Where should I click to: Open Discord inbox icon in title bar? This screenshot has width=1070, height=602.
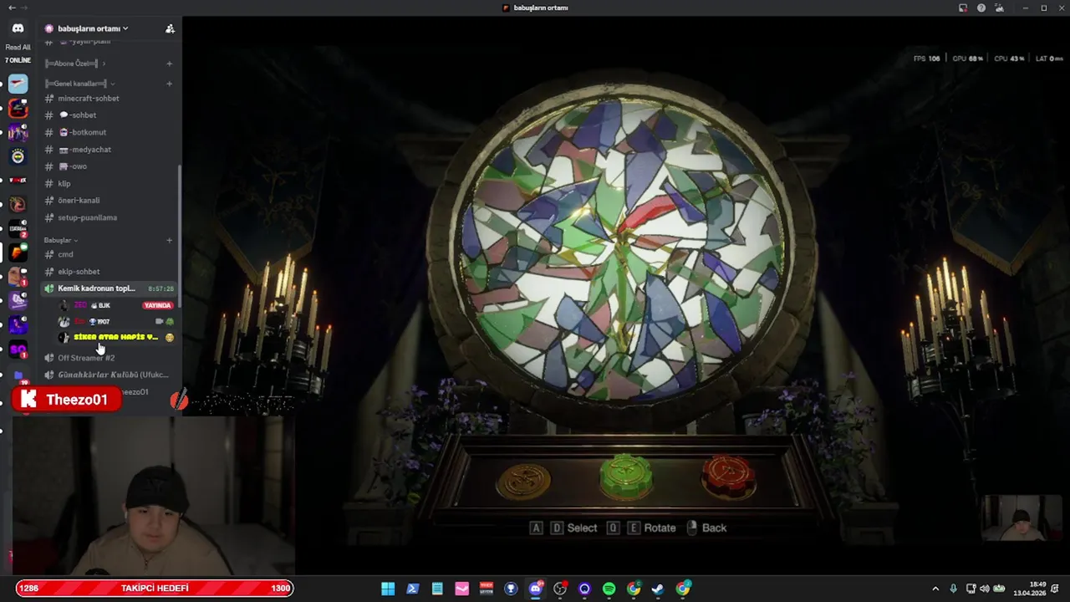(x=963, y=8)
